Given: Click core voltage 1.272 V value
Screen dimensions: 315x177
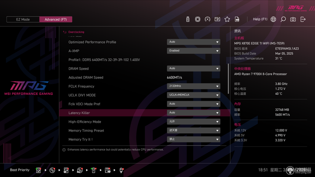Looking at the screenshot, I should tap(280, 89).
